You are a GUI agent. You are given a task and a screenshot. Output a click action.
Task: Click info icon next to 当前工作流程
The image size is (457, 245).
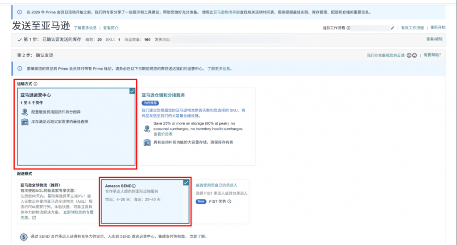[348, 28]
